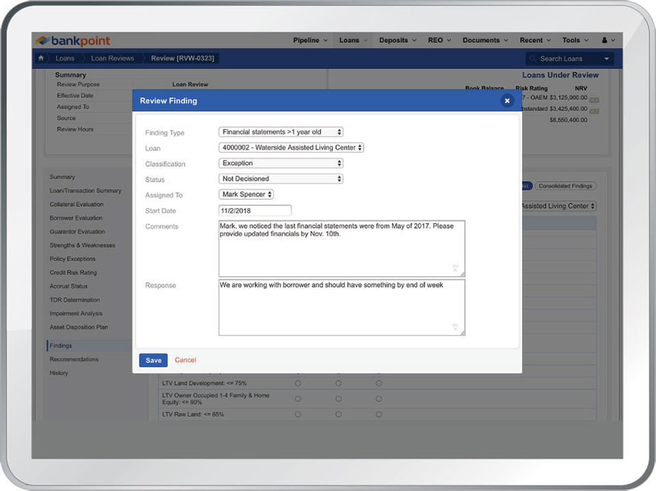
Task: Open the Status dropdown
Action: click(x=281, y=179)
